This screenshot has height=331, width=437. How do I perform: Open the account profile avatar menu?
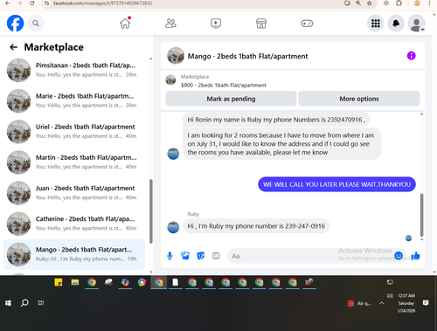417,24
